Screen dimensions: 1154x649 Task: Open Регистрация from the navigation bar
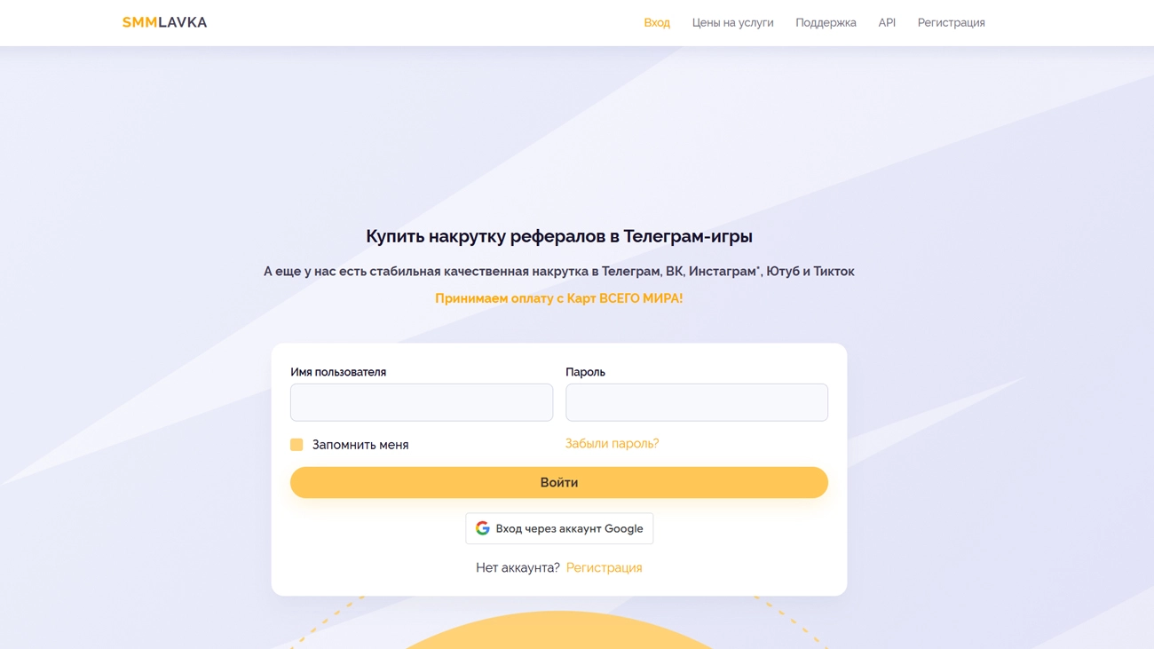[951, 22]
